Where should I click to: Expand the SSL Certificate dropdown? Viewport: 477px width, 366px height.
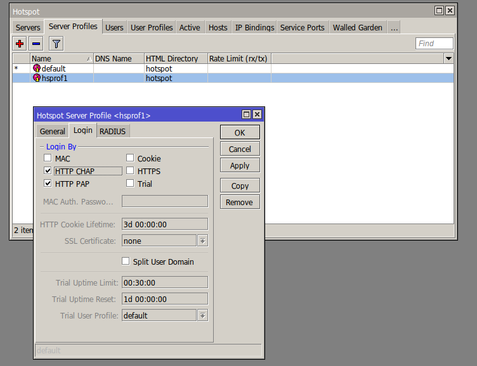click(203, 241)
